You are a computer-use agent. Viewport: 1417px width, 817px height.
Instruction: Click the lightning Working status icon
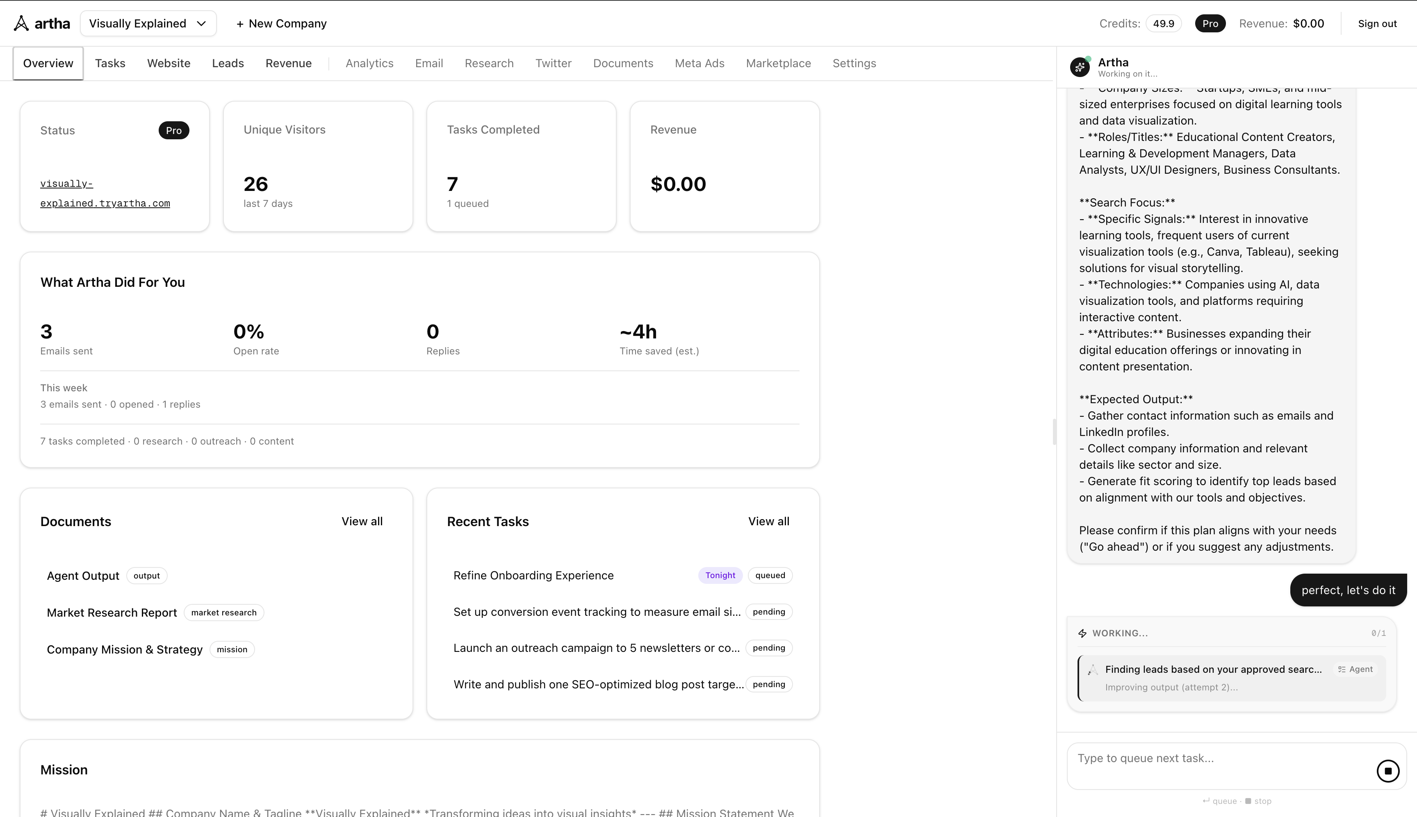pos(1082,633)
